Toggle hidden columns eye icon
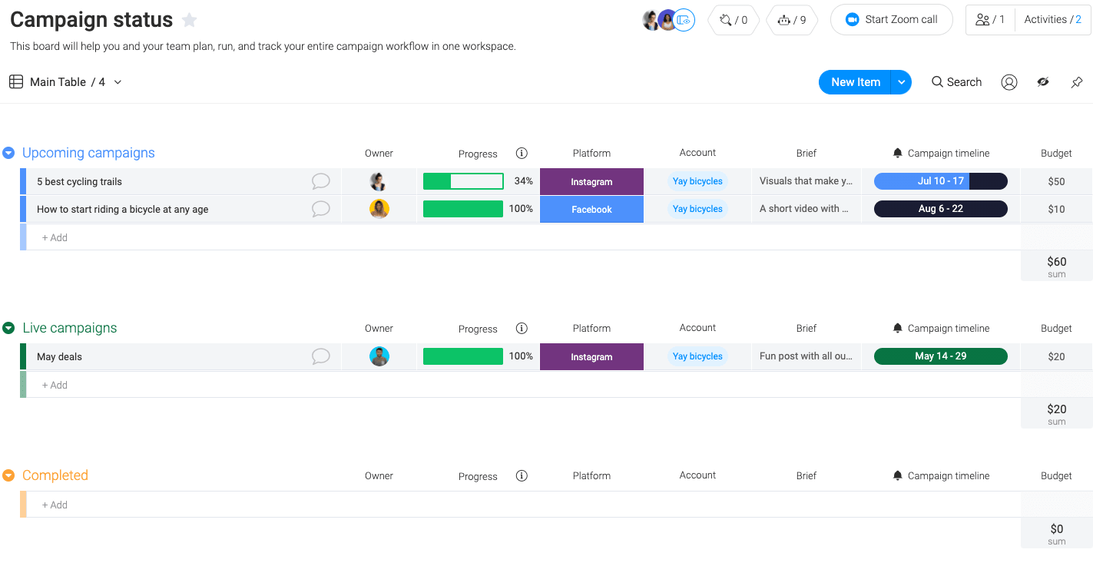1093x576 pixels. pos(1043,82)
